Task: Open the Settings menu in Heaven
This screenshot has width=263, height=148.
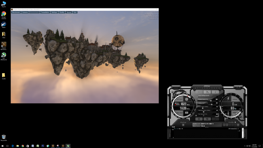Action: (54, 12)
